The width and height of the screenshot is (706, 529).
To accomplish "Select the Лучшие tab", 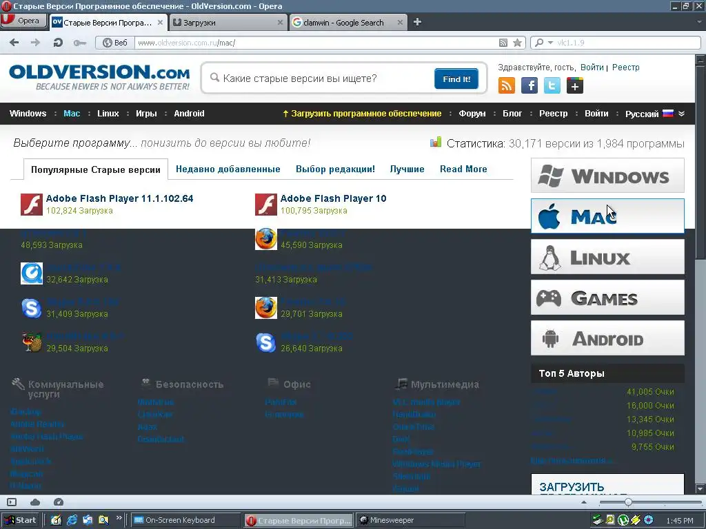I will pyautogui.click(x=407, y=169).
